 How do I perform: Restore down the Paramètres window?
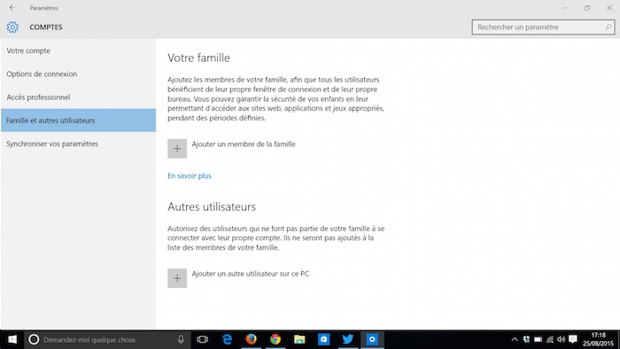[587, 8]
